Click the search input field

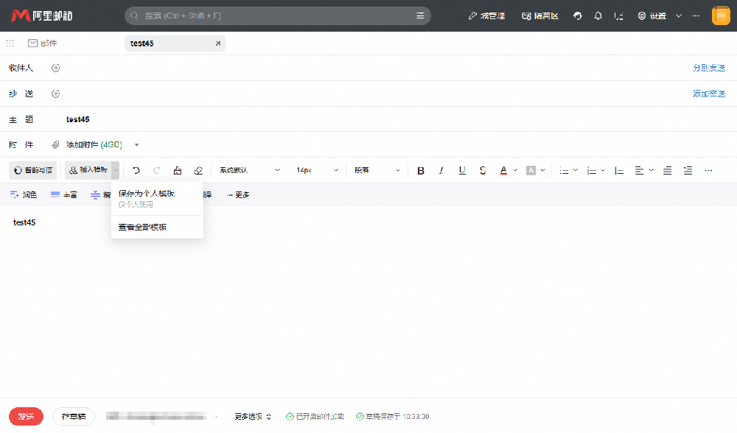tap(277, 16)
